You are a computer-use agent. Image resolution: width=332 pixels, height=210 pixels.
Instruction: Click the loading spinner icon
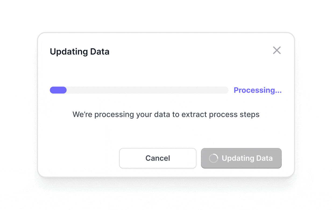(213, 158)
